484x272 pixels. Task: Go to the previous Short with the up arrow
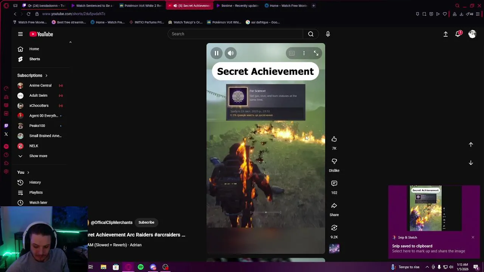click(471, 144)
